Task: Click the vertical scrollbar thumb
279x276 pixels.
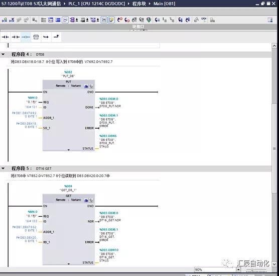Action: (274, 148)
